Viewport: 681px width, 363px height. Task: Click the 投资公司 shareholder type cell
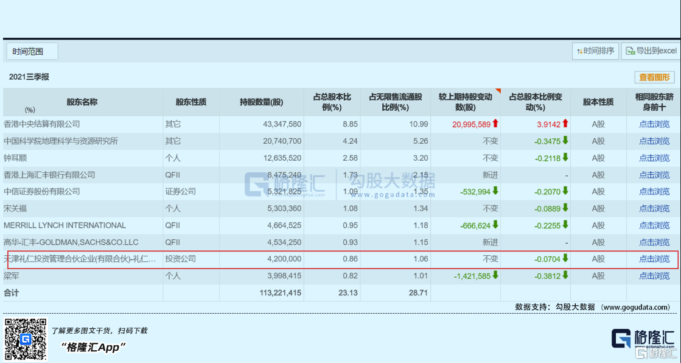point(181,259)
